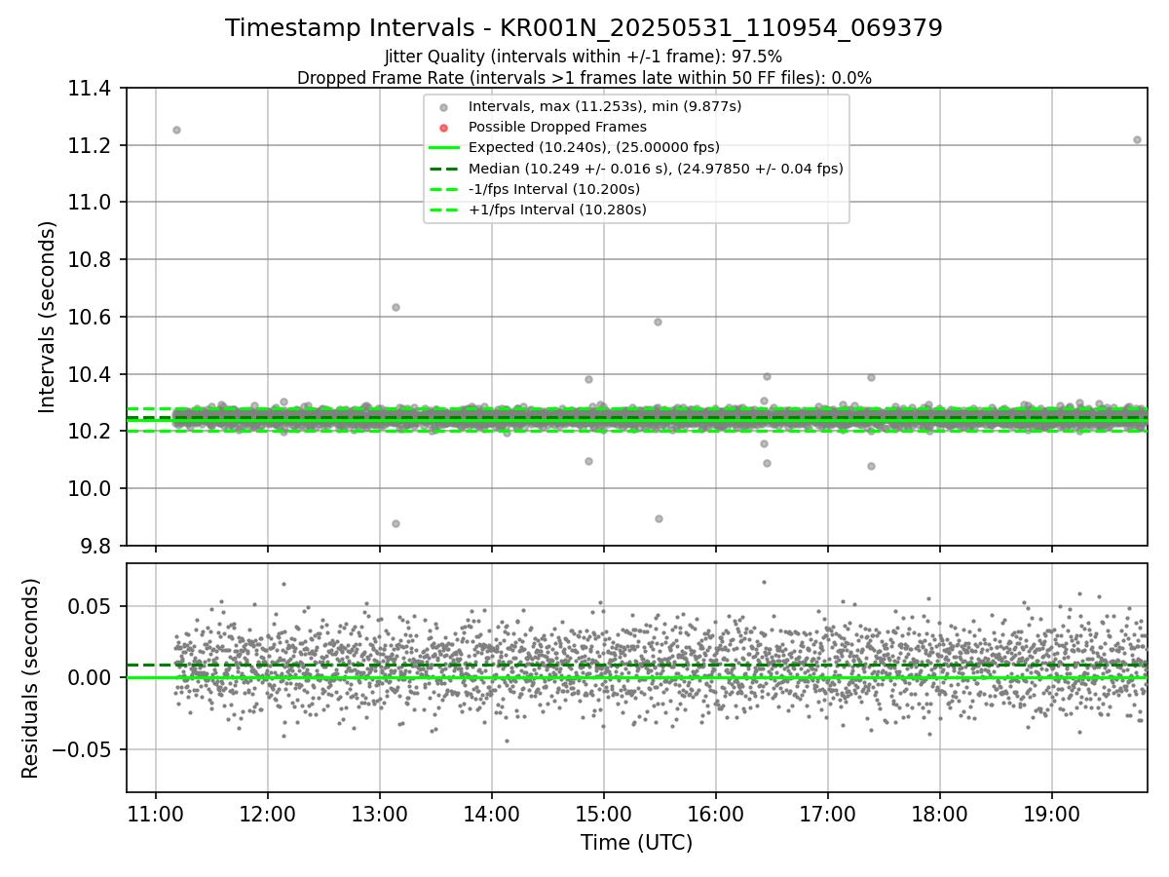Click the outlier point near 10.58s around 15:30
1169x877 pixels.
coord(658,322)
